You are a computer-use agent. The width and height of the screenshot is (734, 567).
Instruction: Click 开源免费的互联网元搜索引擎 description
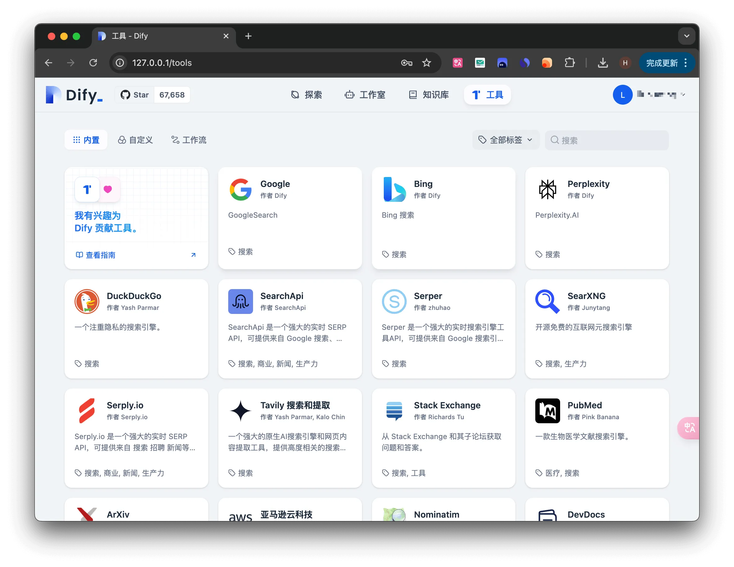point(583,327)
